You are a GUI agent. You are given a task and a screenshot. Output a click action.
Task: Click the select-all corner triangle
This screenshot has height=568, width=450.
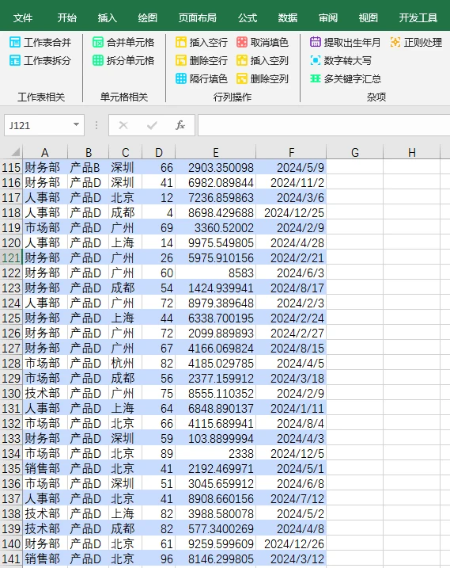15,152
